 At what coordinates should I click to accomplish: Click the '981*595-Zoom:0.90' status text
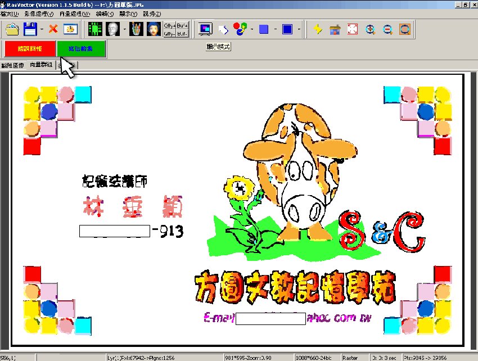tap(248, 358)
